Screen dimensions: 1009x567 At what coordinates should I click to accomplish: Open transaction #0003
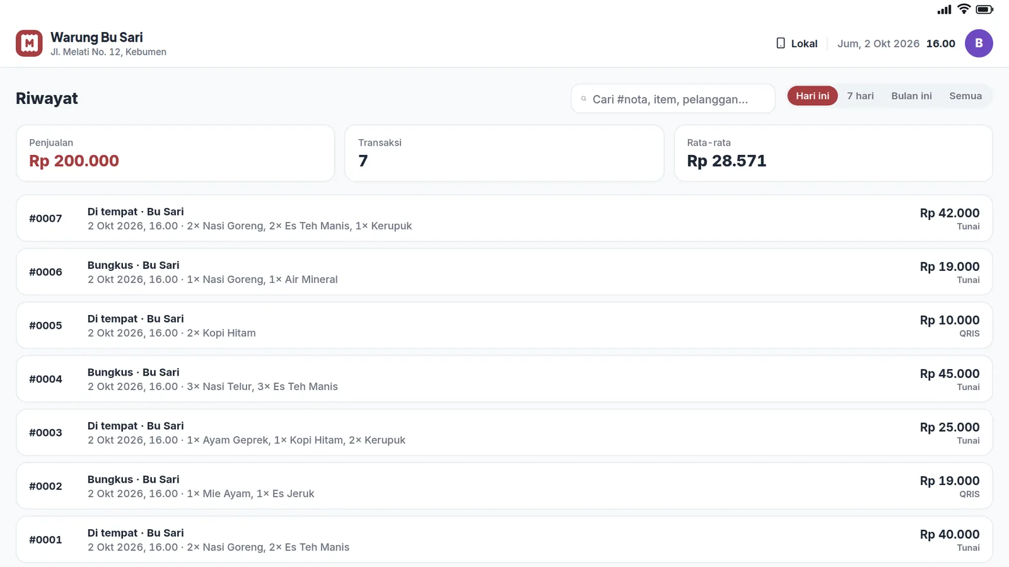coord(504,432)
